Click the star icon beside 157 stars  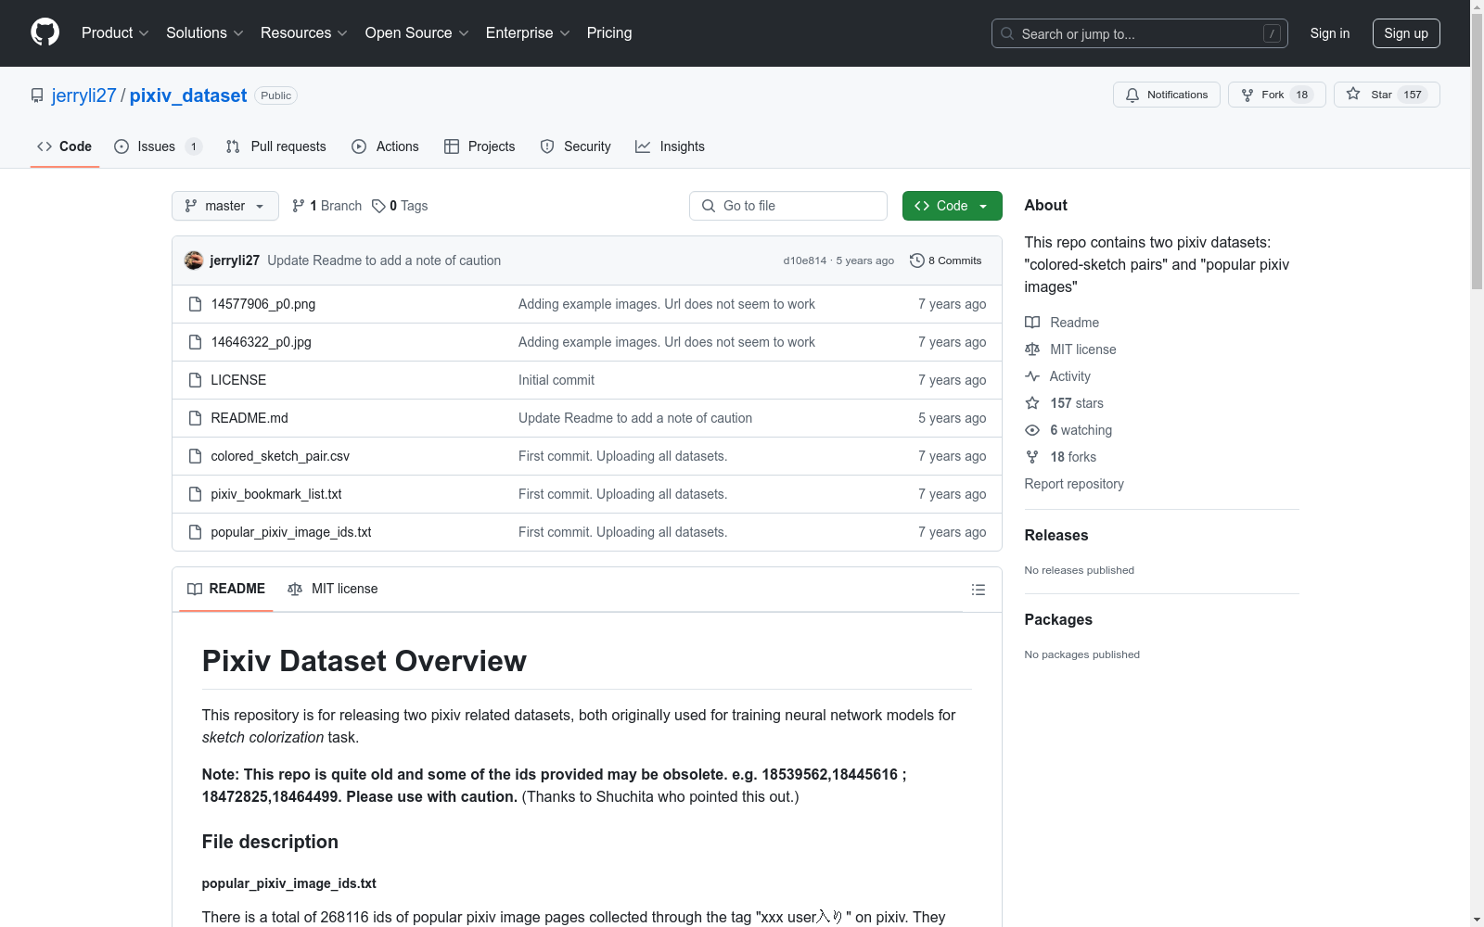coord(1032,403)
